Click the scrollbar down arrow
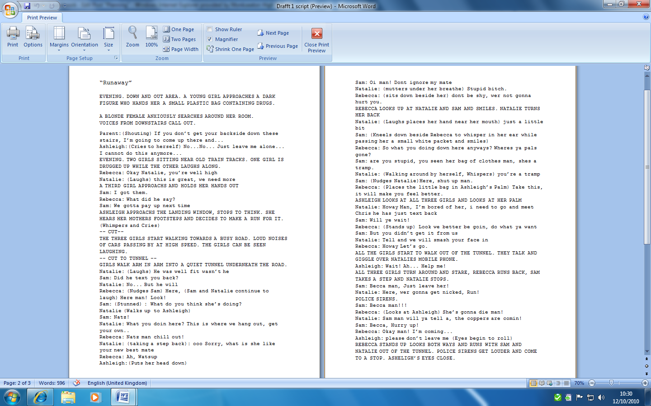This screenshot has width=651, height=406. 647,351
